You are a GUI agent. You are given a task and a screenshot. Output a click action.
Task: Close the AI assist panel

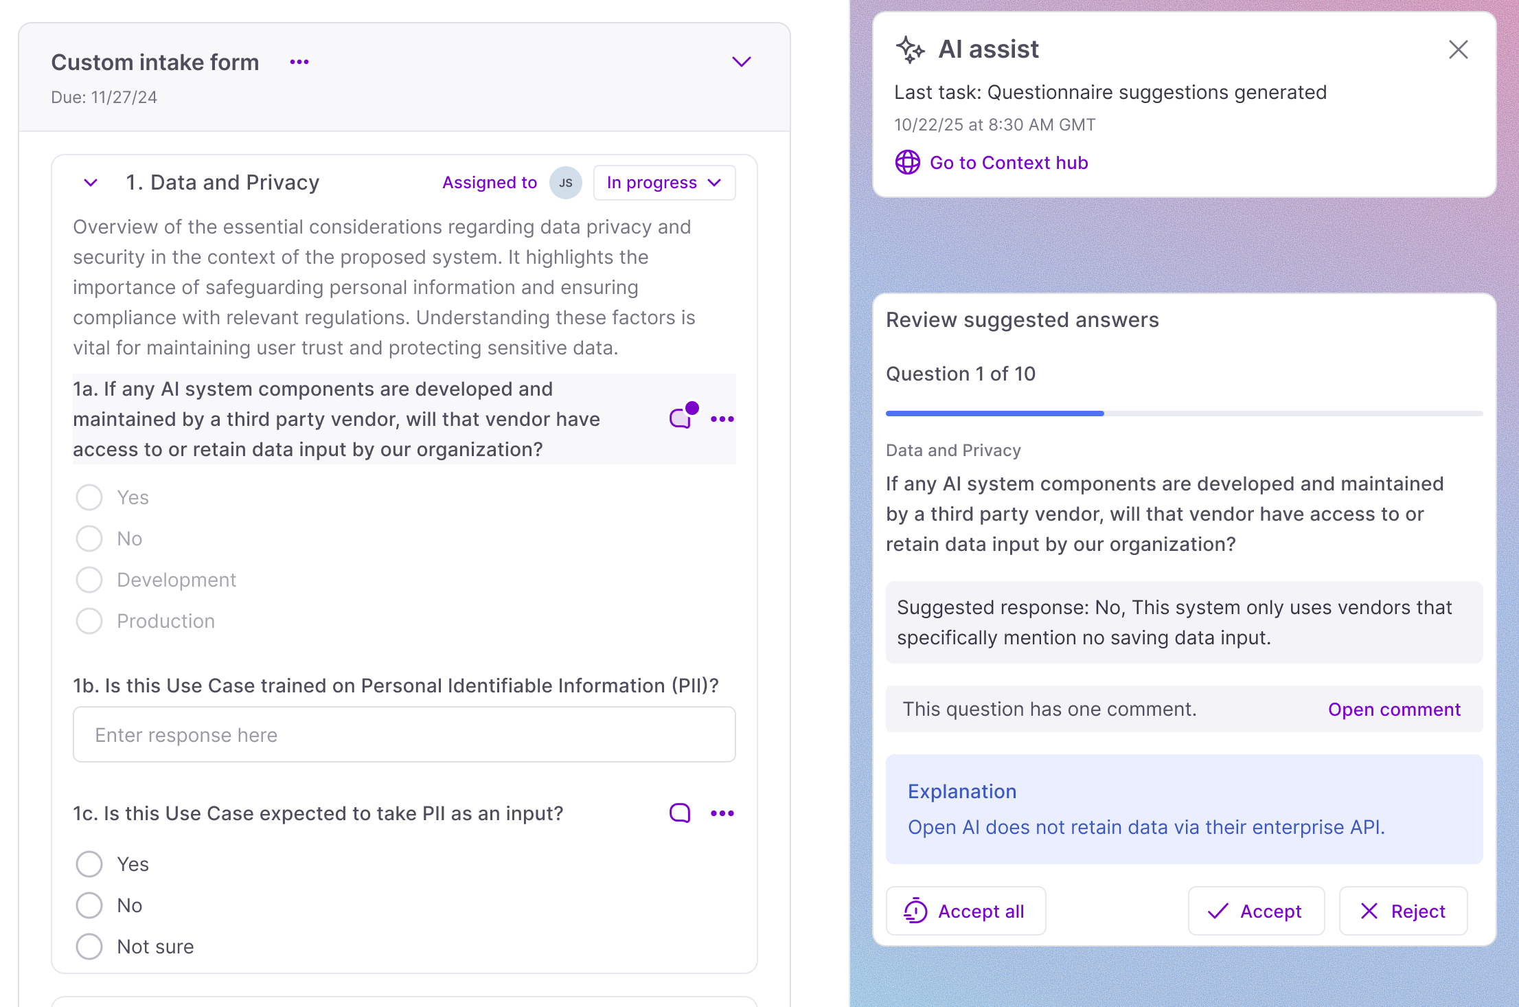coord(1458,49)
